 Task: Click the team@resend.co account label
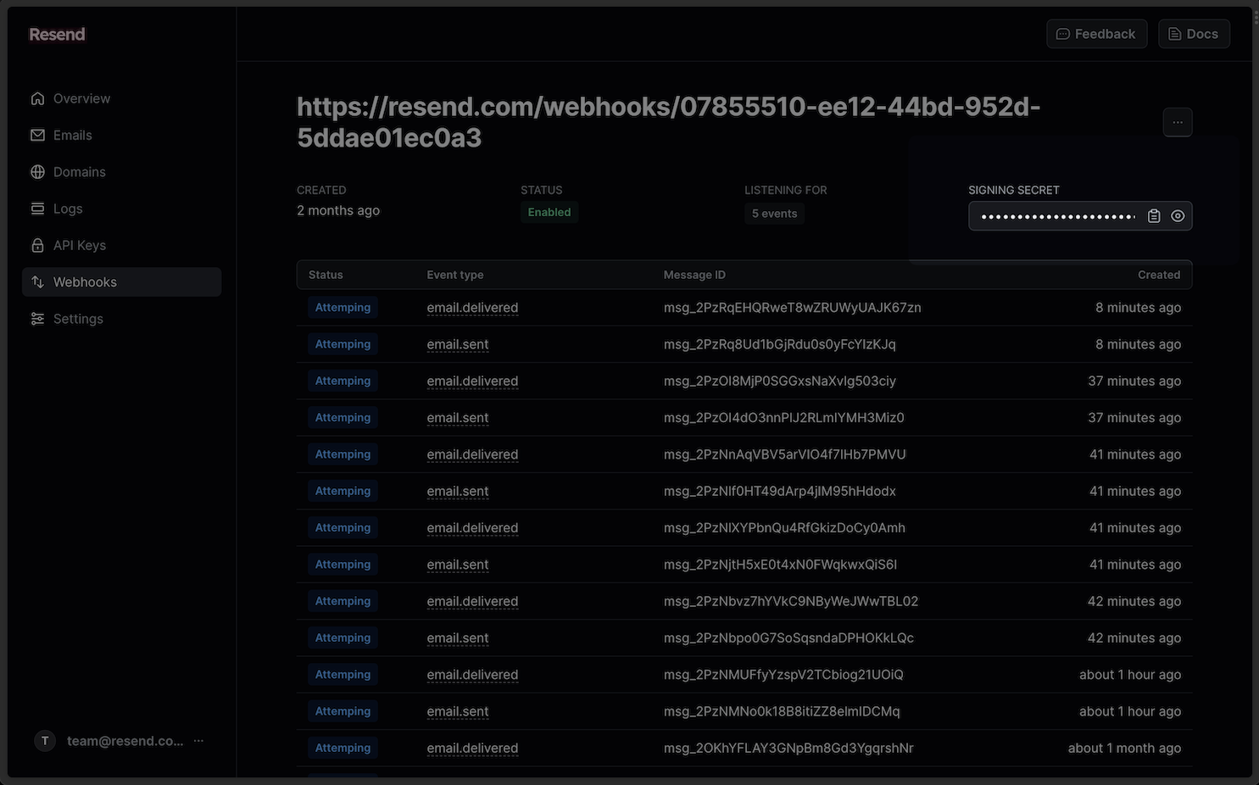(125, 741)
